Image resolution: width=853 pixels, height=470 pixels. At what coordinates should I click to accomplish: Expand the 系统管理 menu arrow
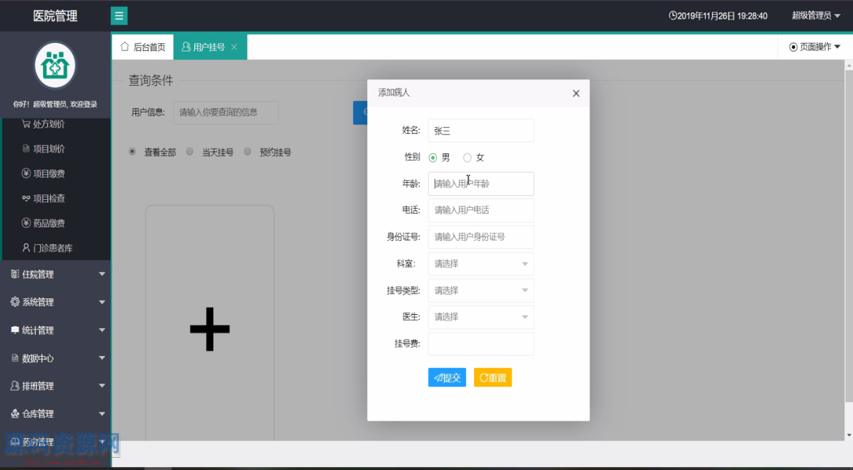102,302
